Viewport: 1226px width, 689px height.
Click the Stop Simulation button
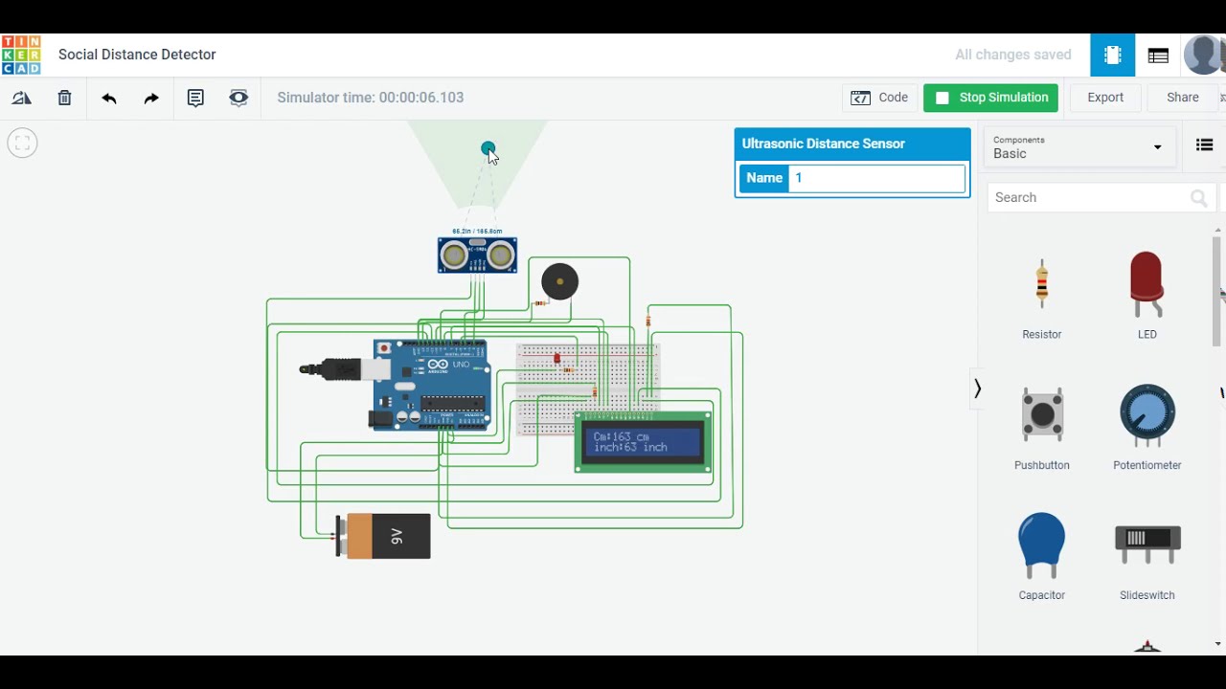pyautogui.click(x=991, y=98)
